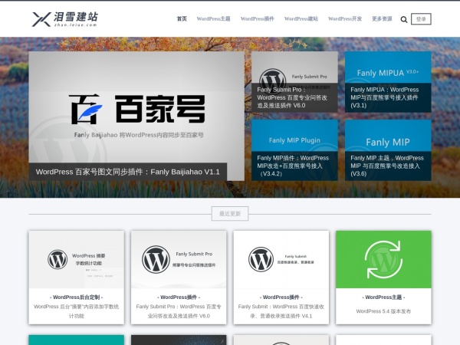Open the Fanly Submit Pro V6.0 featured tile
This screenshot has width=460, height=345.
(294, 82)
